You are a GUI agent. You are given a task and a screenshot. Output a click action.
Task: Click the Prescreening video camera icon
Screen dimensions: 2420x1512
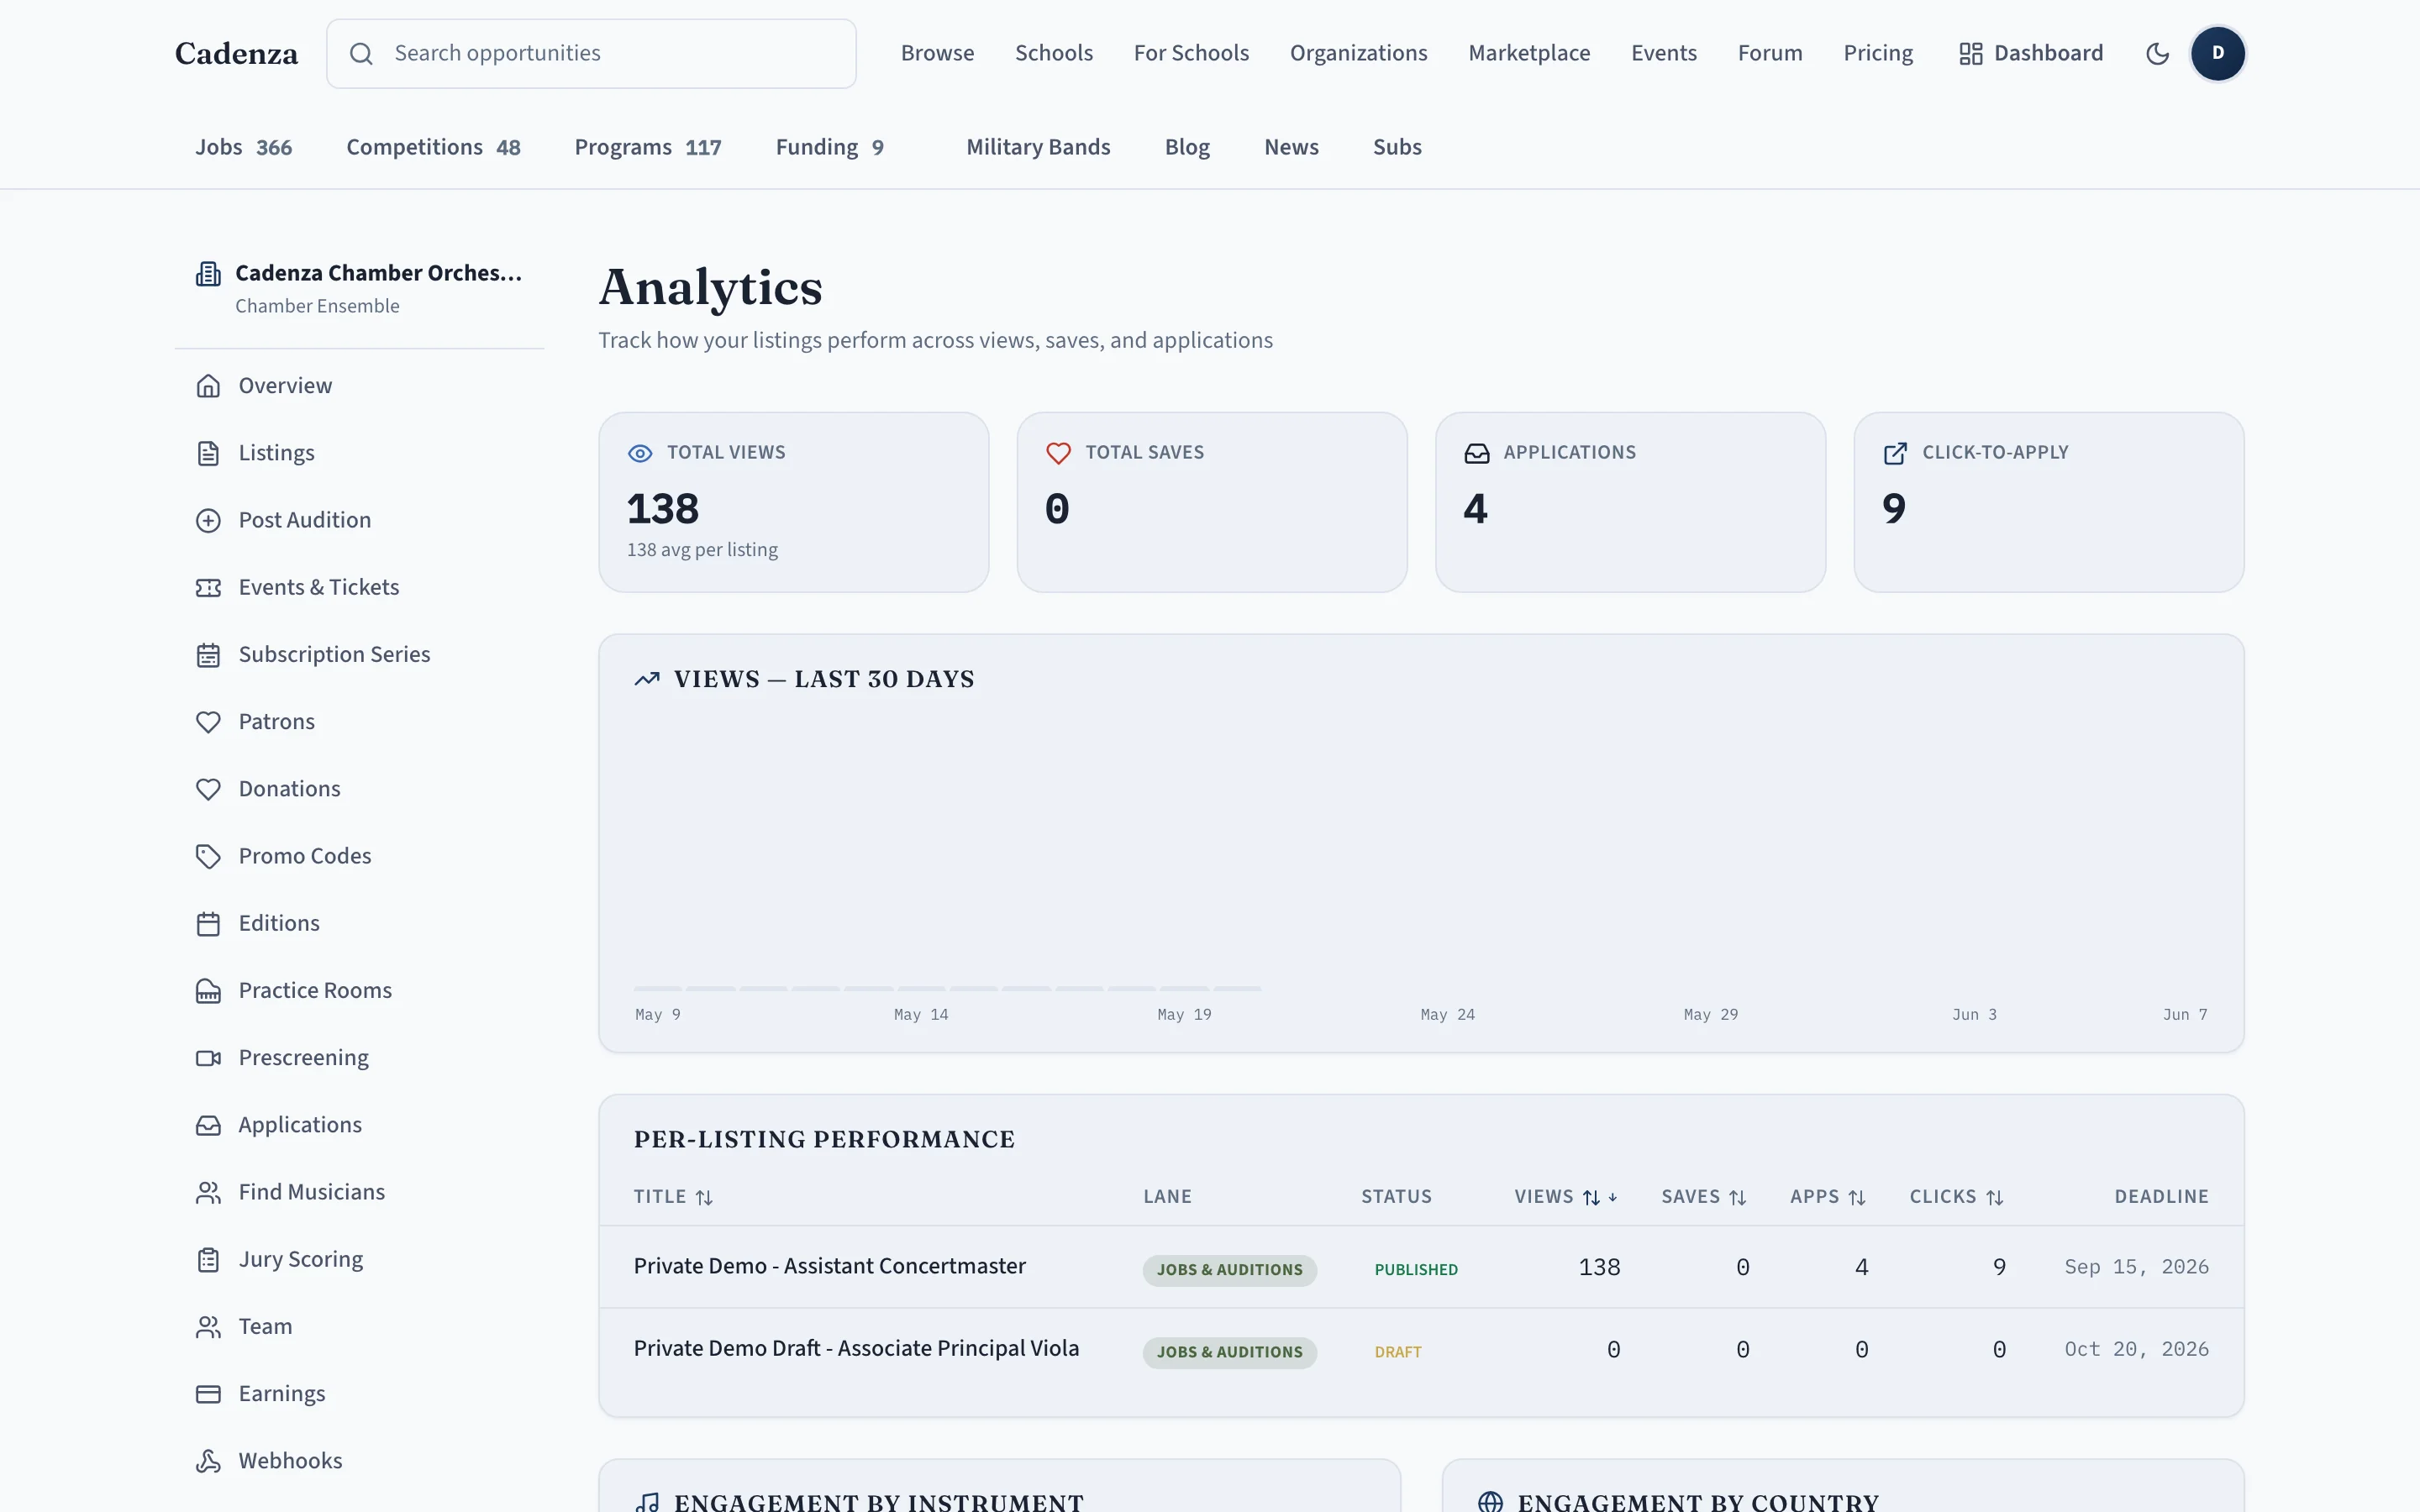208,1058
